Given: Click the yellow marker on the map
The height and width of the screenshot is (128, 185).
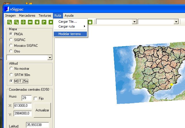Looking at the screenshot, I should click(171, 84).
